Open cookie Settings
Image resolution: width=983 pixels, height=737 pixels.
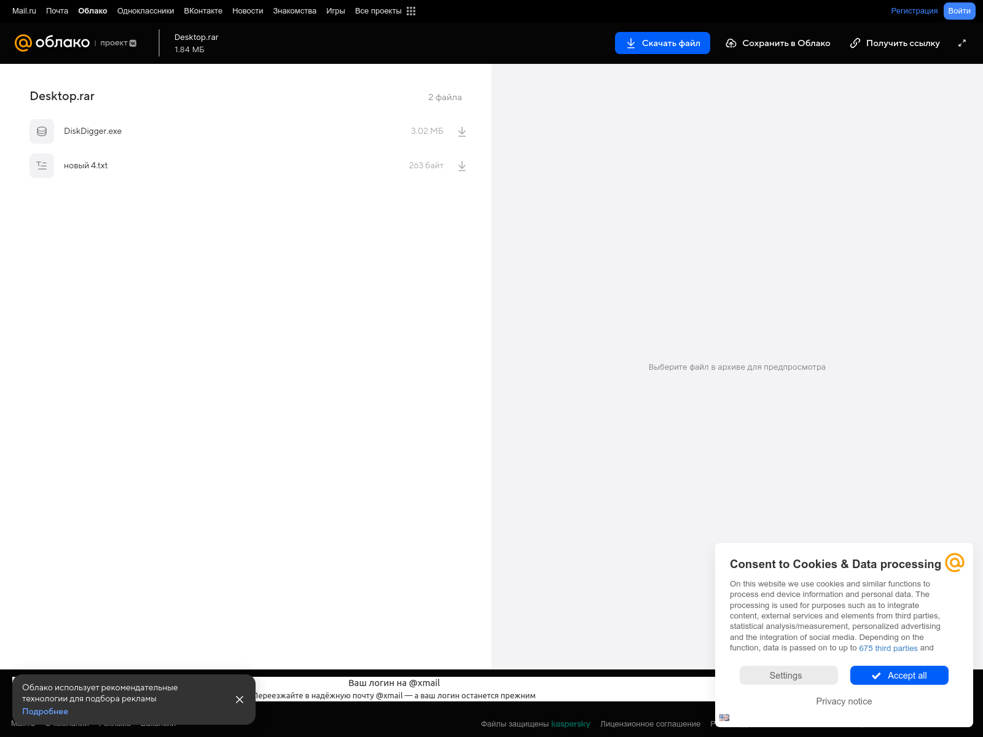789,676
